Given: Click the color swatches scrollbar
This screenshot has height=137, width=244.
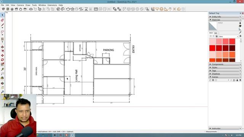Looking at the screenshot, I should point(241,50).
